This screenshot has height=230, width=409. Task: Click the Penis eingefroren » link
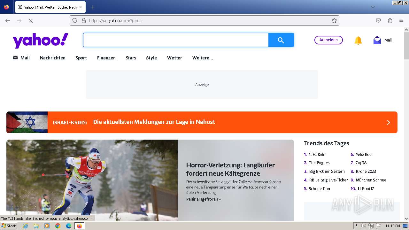[x=203, y=199]
